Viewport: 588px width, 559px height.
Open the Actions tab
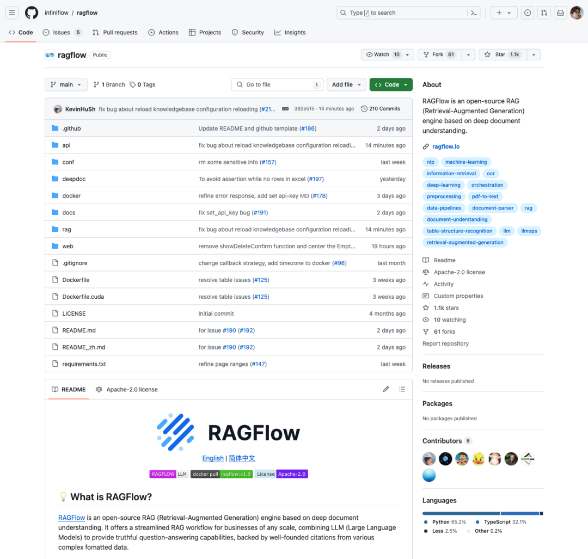(163, 33)
